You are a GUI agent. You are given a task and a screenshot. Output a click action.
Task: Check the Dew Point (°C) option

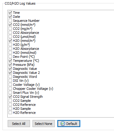pyautogui.click(x=10, y=57)
